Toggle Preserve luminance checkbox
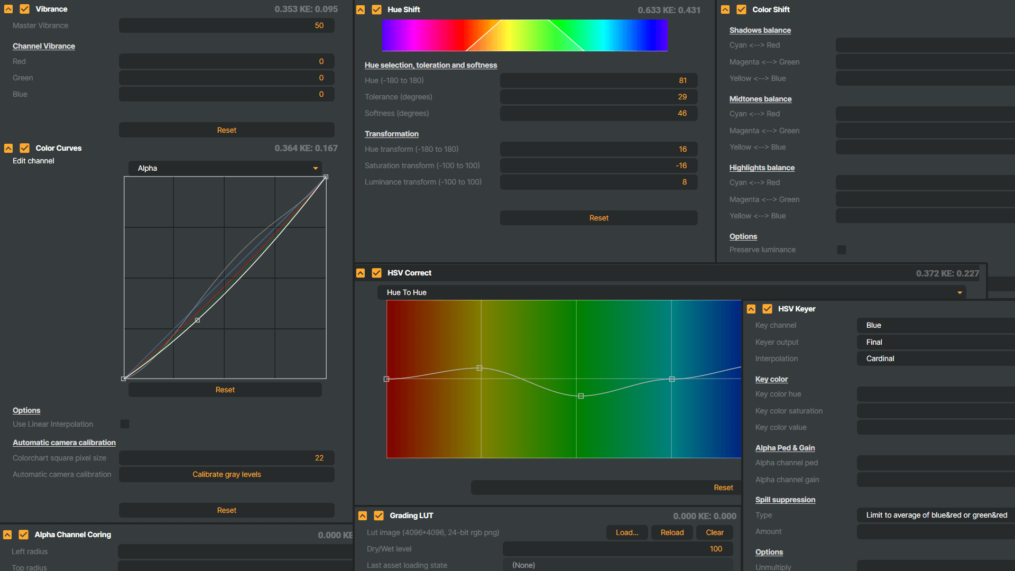 (x=842, y=250)
